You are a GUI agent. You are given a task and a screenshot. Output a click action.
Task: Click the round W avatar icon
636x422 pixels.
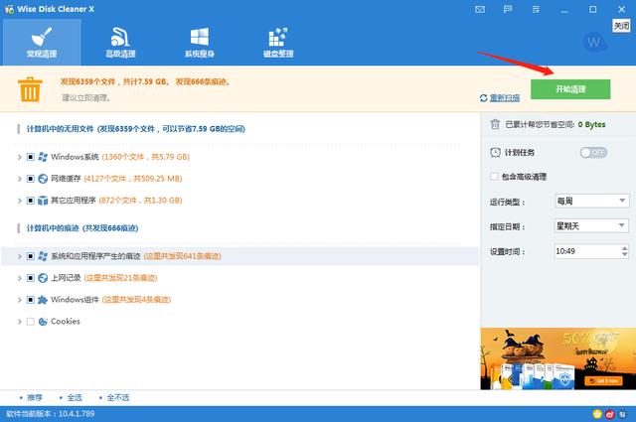[594, 42]
